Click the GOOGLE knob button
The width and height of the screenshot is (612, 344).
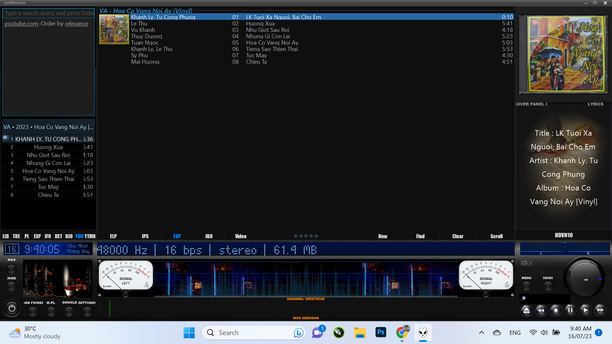click(x=69, y=312)
